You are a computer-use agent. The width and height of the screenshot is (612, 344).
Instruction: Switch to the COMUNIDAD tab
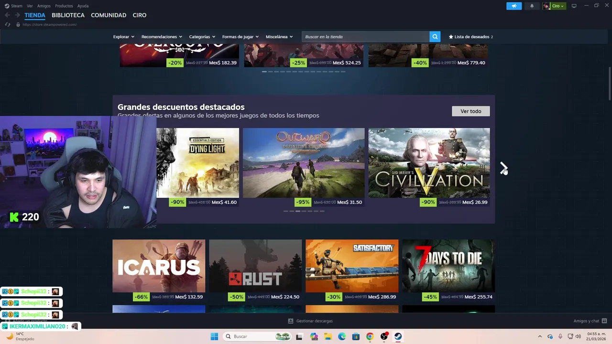coord(109,15)
